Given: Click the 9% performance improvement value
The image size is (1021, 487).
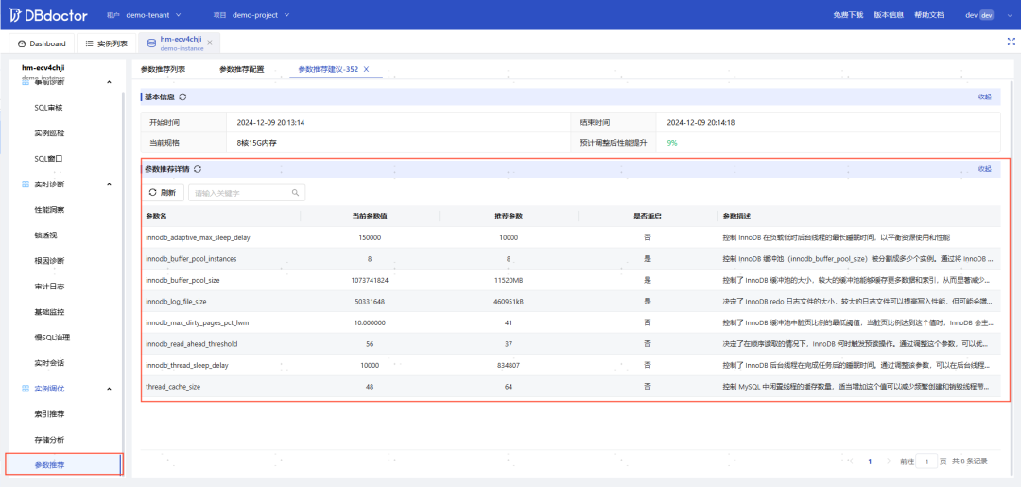Looking at the screenshot, I should click(x=672, y=142).
